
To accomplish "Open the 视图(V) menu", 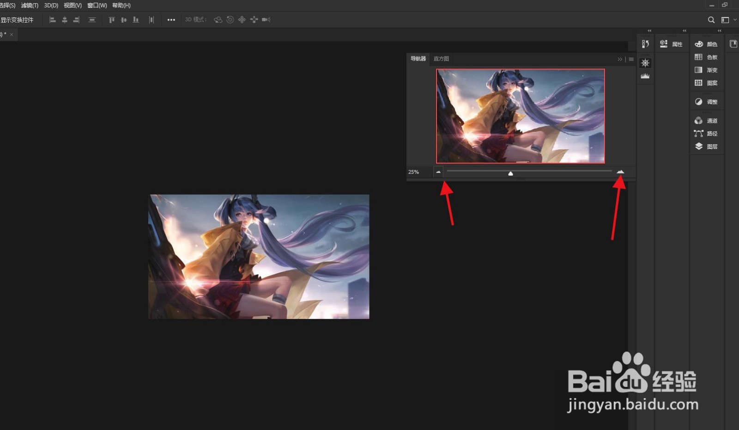I will (73, 6).
